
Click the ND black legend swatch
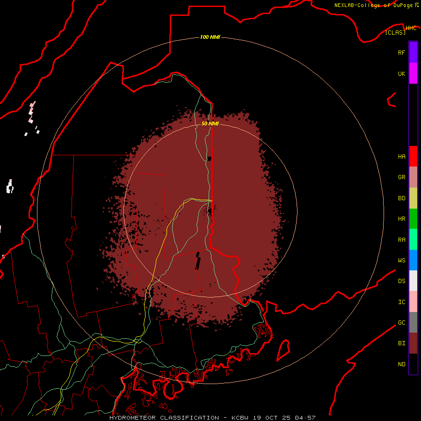tap(413, 364)
